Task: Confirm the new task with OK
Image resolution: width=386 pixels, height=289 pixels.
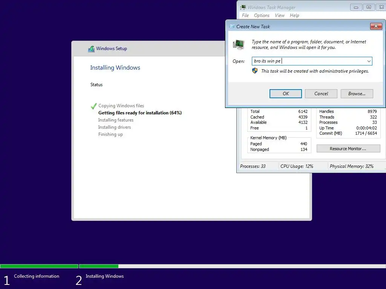Action: click(286, 94)
